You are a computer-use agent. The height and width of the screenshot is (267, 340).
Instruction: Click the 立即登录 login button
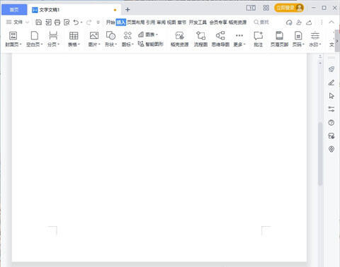[x=289, y=8]
